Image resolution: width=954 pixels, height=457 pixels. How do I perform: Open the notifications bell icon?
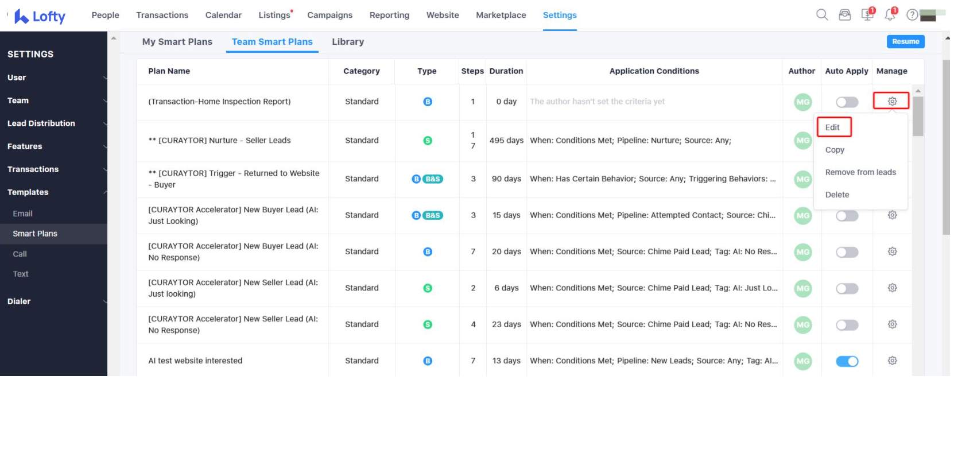coord(890,15)
